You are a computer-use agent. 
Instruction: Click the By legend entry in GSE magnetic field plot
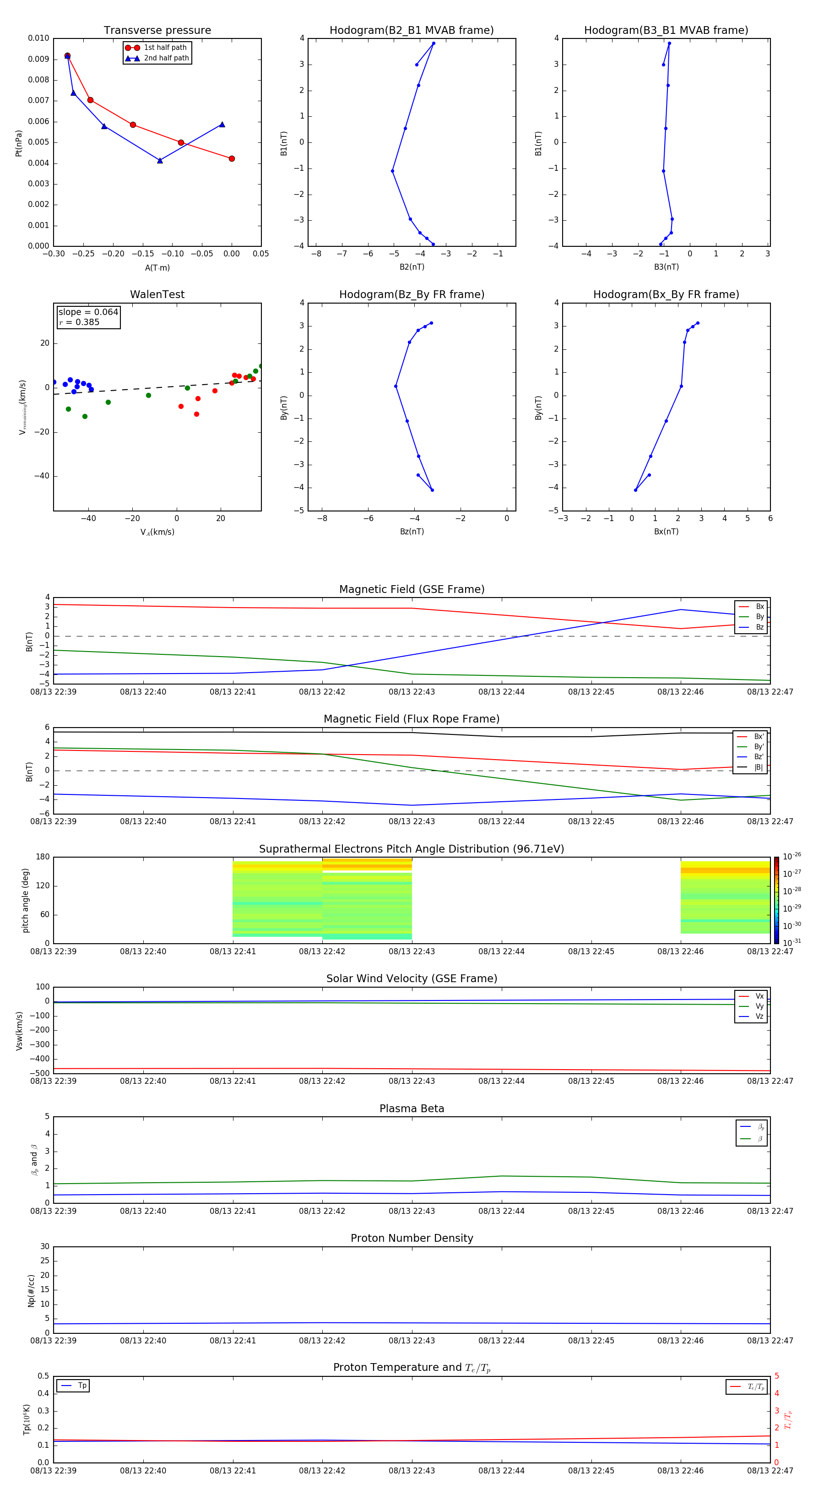click(x=751, y=616)
